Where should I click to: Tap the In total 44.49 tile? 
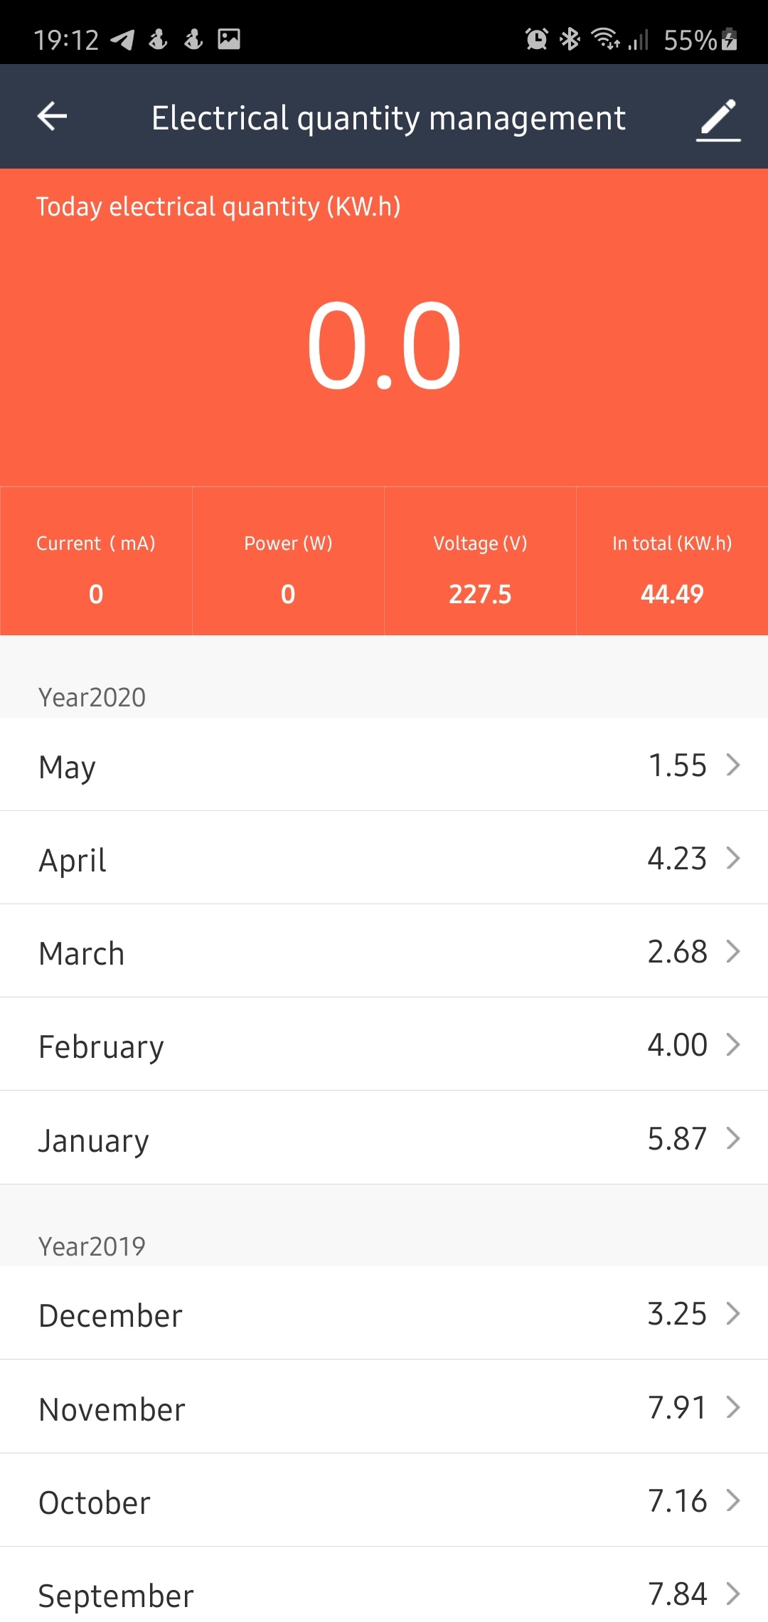(672, 561)
